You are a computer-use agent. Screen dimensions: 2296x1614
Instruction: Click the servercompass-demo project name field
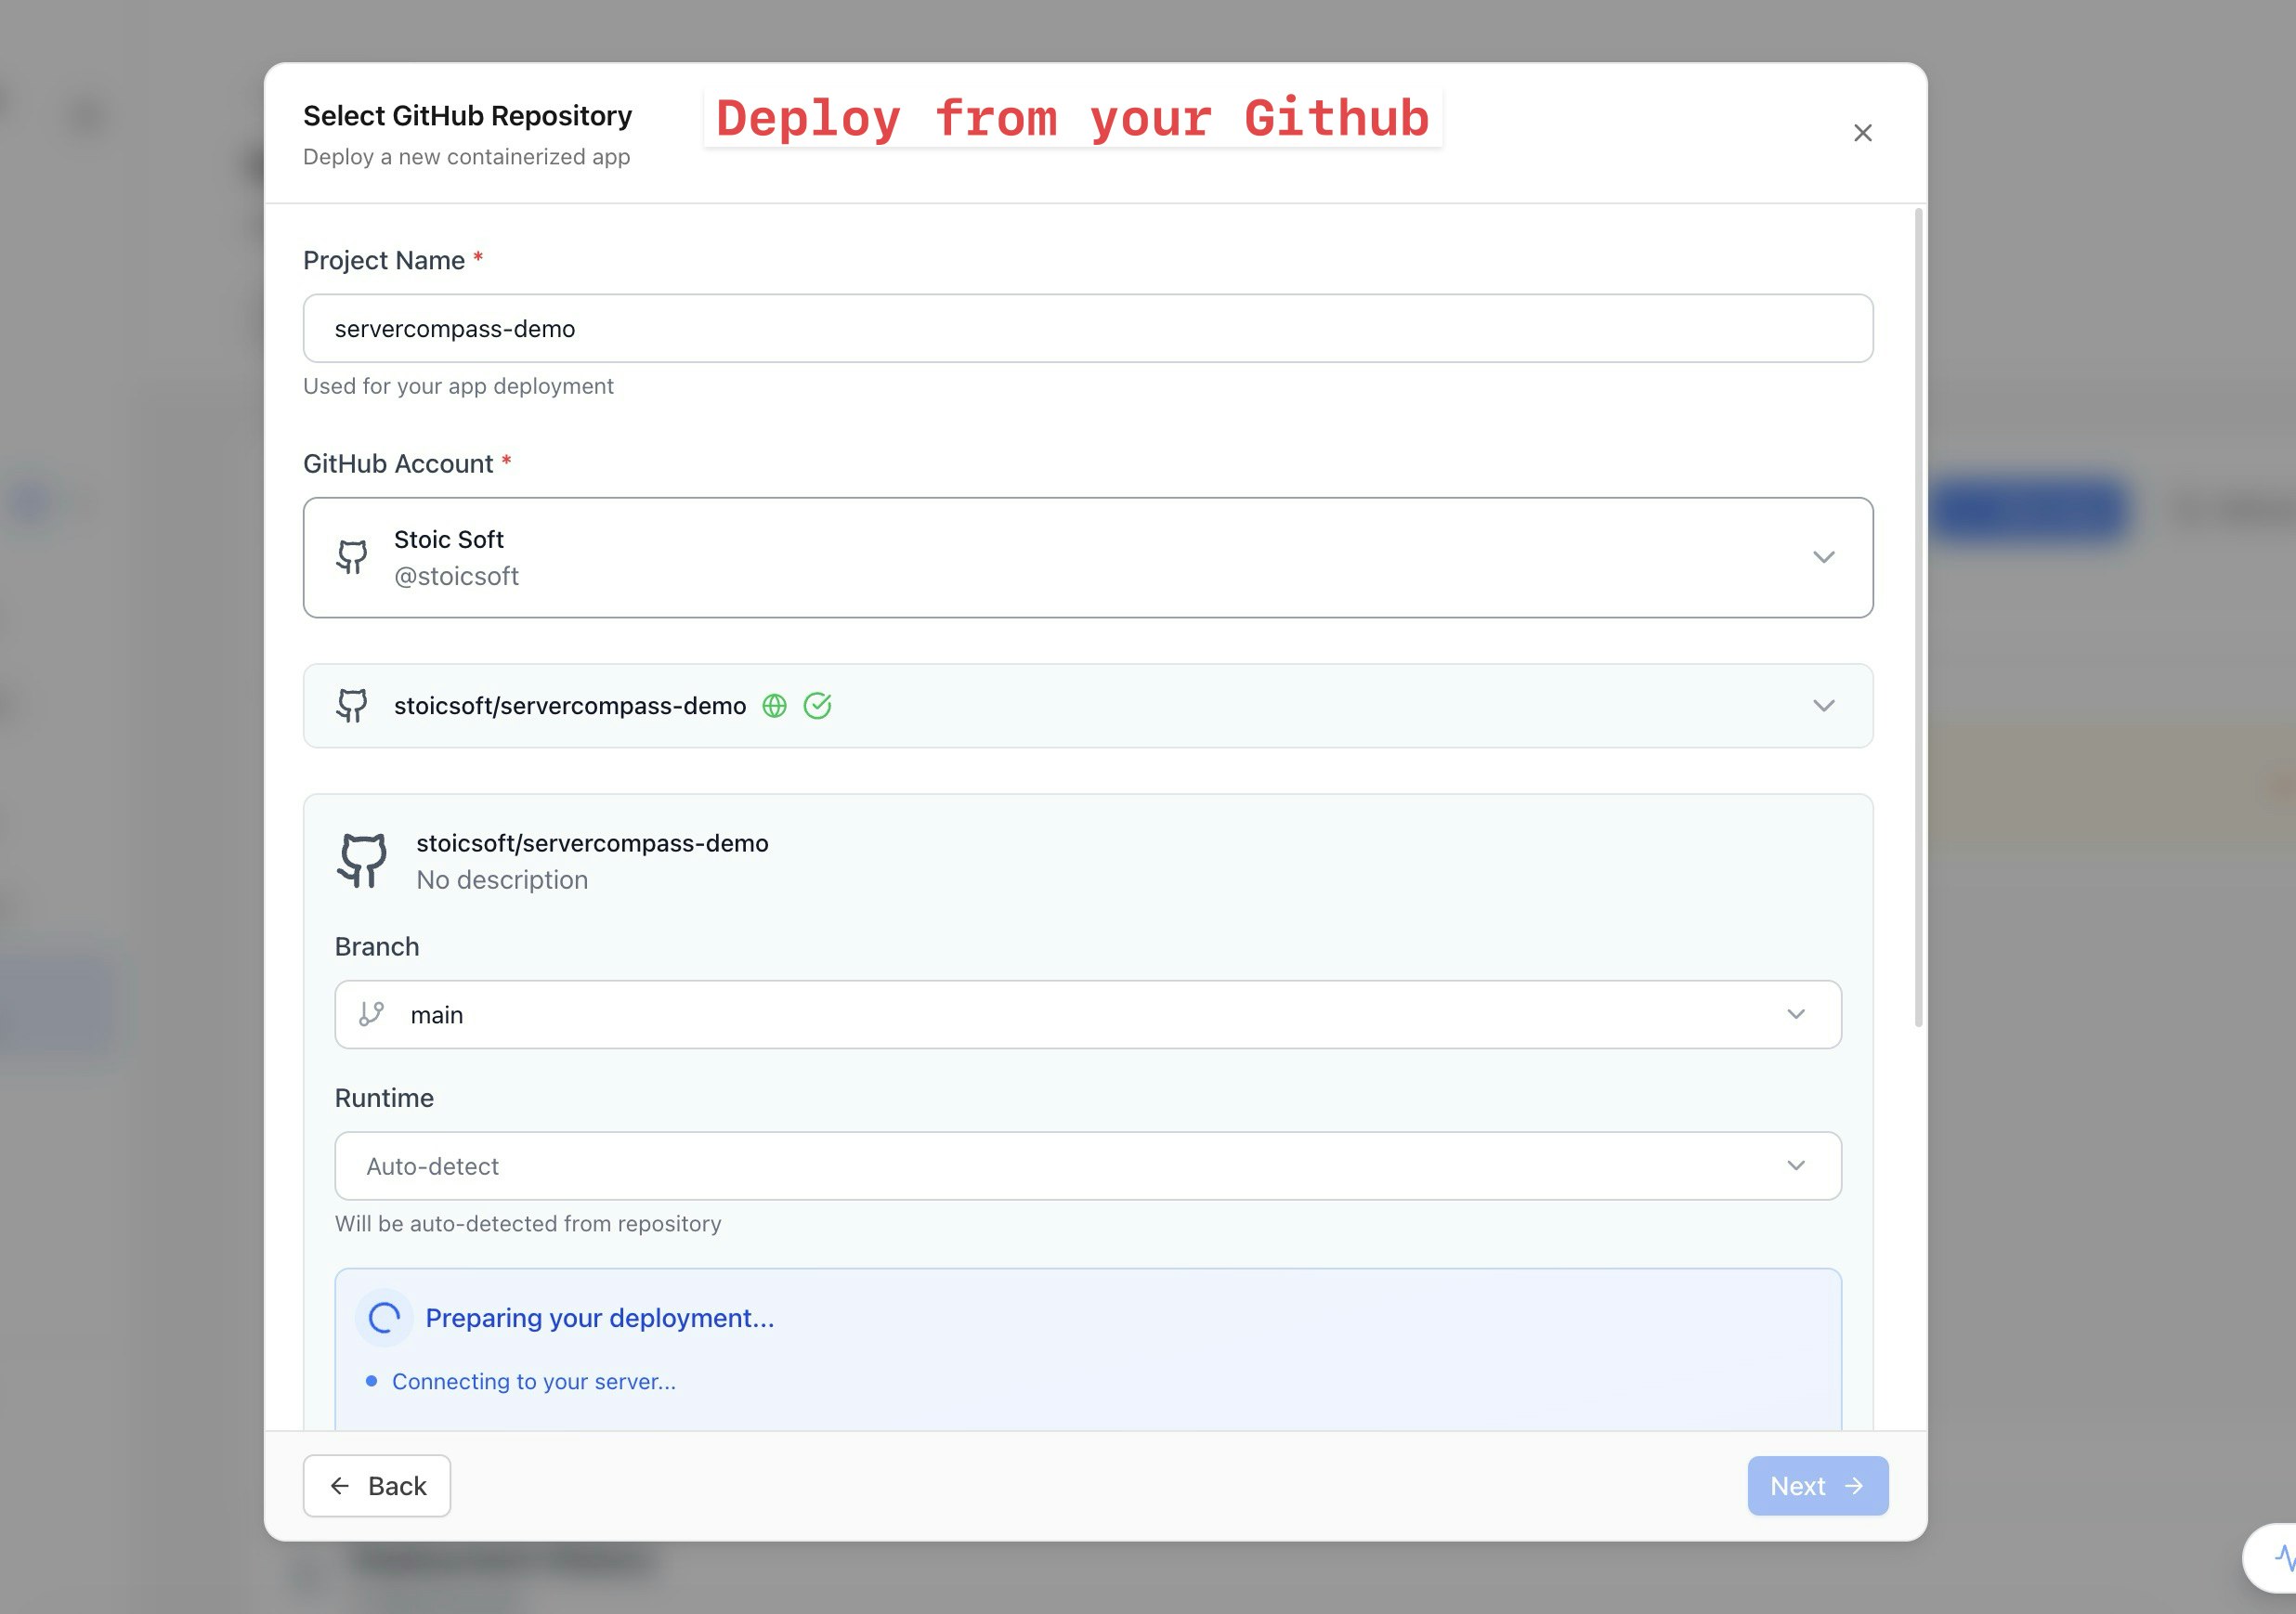(1087, 328)
